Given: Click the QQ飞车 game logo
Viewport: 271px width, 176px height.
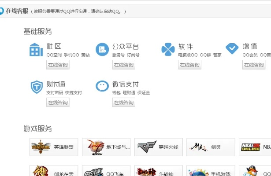Looking at the screenshot, I should pyautogui.click(x=94, y=172).
